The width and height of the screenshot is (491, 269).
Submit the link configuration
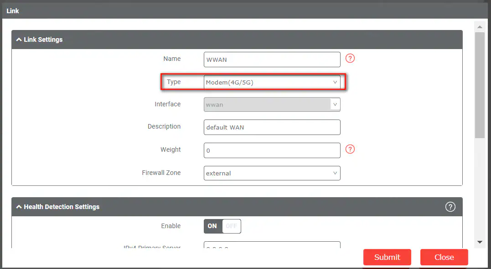387,257
